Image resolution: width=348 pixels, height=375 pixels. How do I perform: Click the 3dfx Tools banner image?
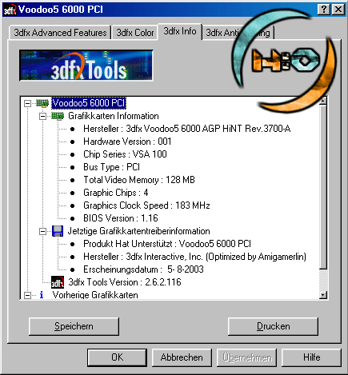point(86,66)
